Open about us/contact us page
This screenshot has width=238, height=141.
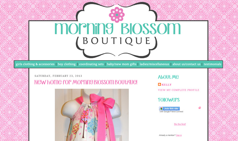pos(186,64)
